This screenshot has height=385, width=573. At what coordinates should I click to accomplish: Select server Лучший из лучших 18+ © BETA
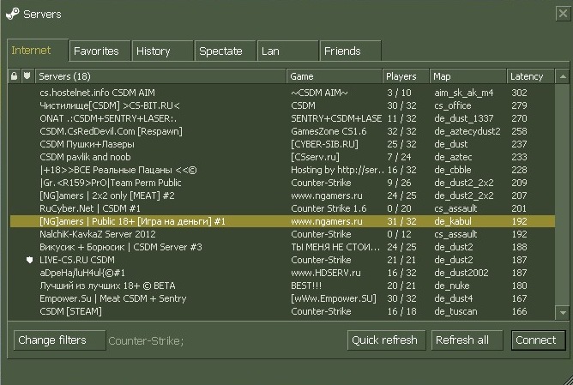click(x=282, y=286)
